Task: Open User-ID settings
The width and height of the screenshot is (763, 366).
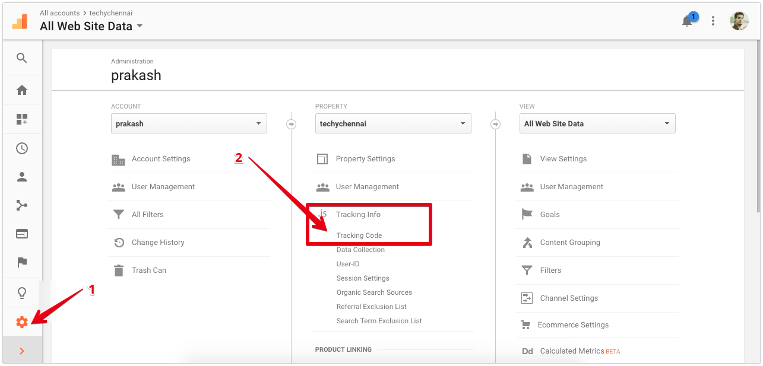Action: 348,264
